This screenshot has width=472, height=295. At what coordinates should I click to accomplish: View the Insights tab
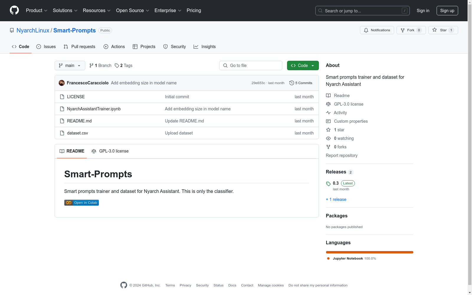pos(205,47)
